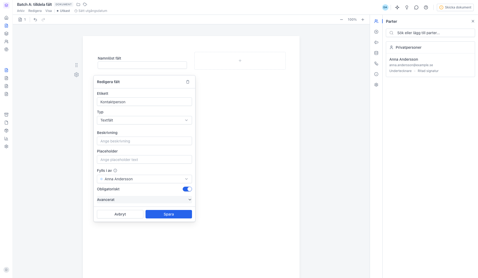Image resolution: width=478 pixels, height=278 pixels.
Task: Click the folder icon next to title
Action: coord(78,5)
